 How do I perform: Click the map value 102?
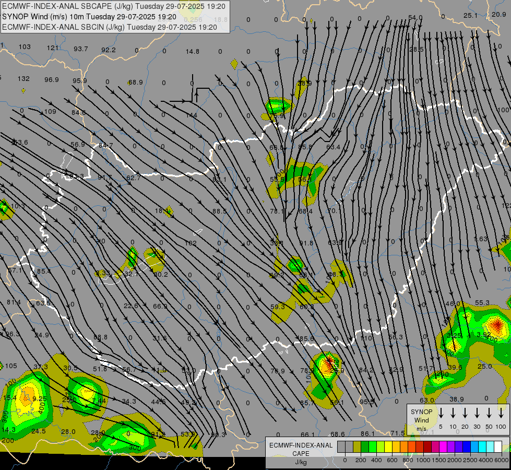coord(191,243)
